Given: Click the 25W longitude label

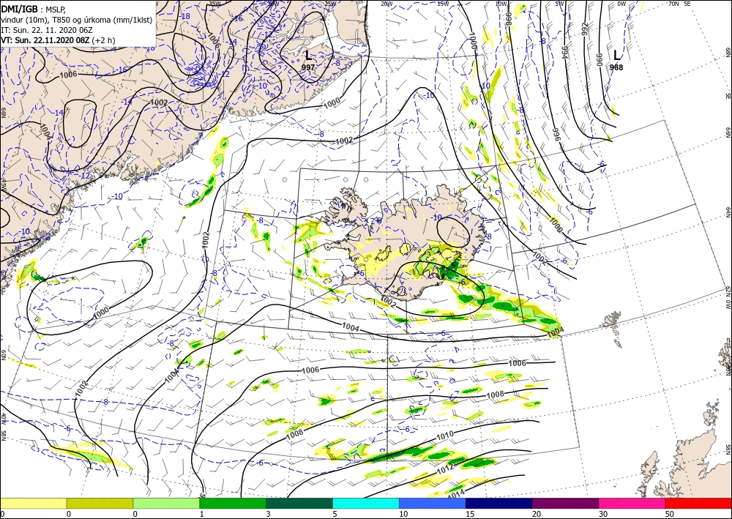Looking at the screenshot, I should (329, 4).
